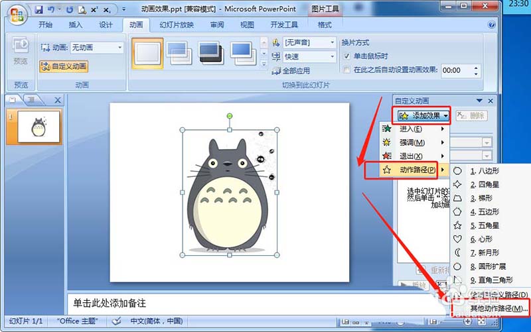The height and width of the screenshot is (332, 531).
Task: Choose 2. 四角星 motion path
Action: pyautogui.click(x=490, y=185)
